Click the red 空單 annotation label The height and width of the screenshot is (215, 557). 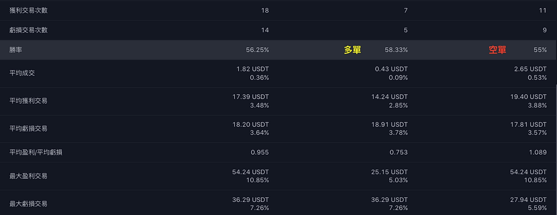(497, 50)
